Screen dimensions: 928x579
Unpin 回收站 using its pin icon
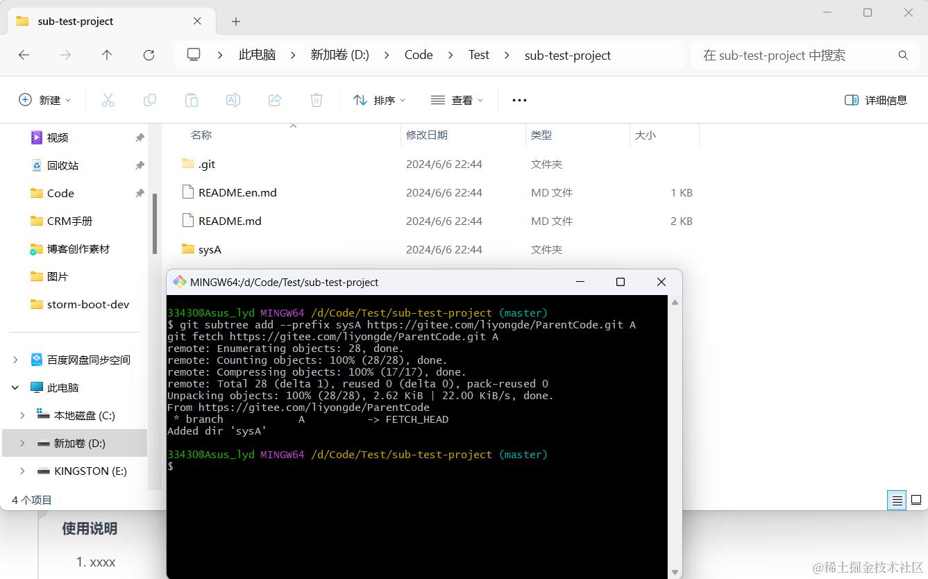140,165
